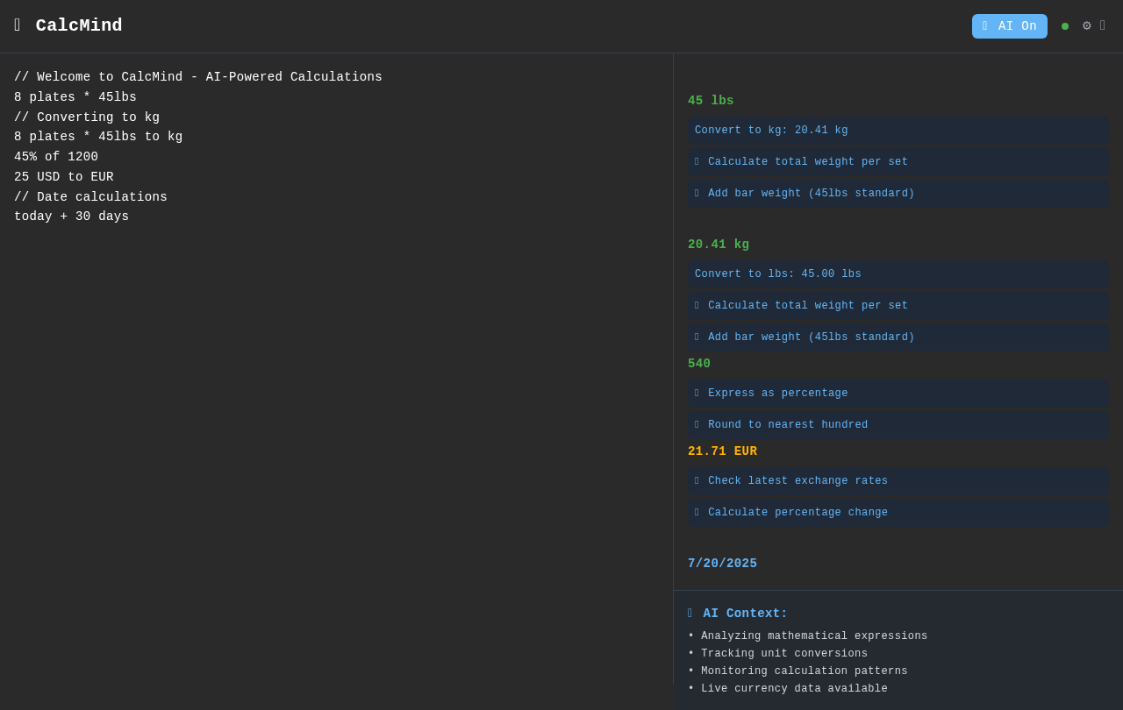Place the cursor on the '45% of 1200' line
This screenshot has width=1123, height=710.
pyautogui.click(x=56, y=157)
